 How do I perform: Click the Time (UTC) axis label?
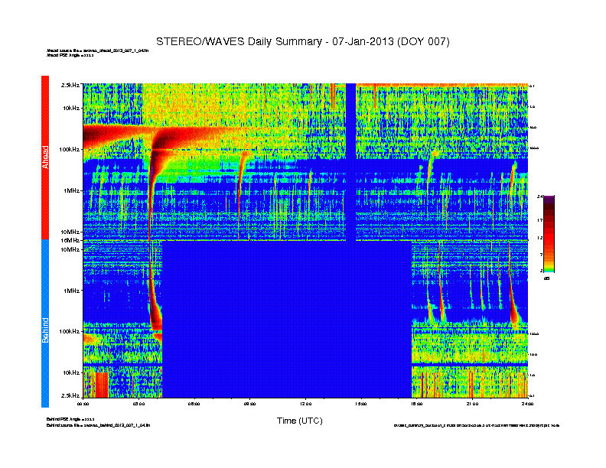pyautogui.click(x=299, y=421)
